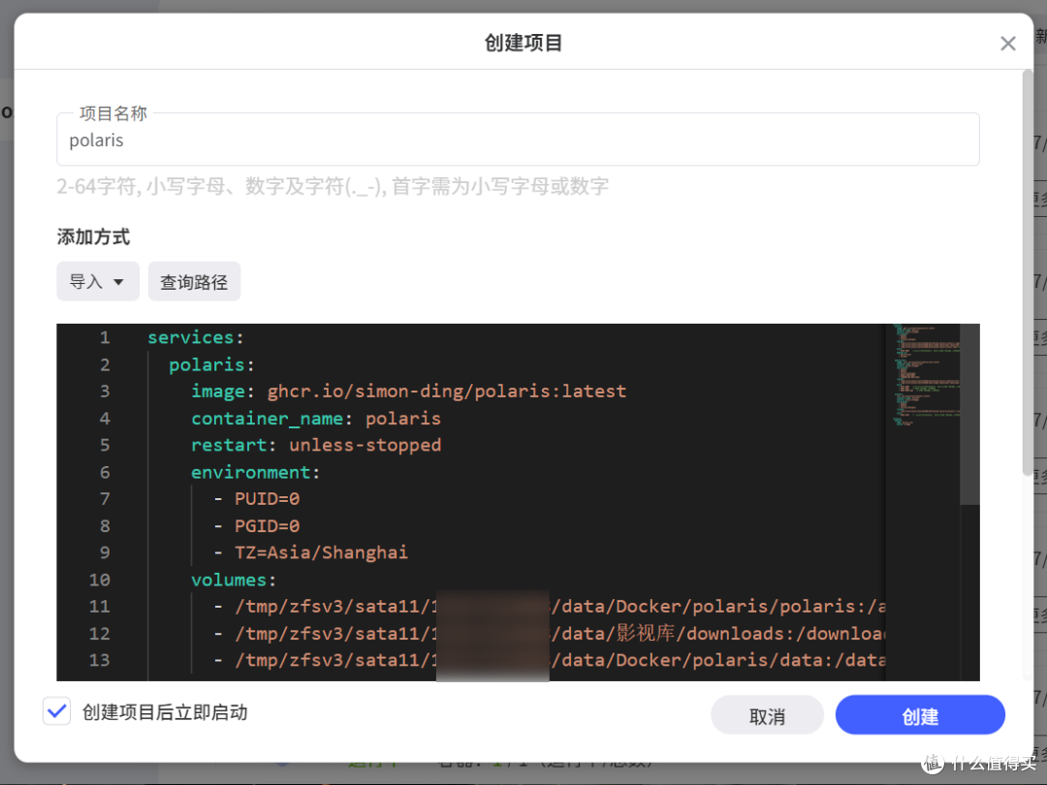Image resolution: width=1047 pixels, height=785 pixels.
Task: Click the 'environment:' line
Action: (x=255, y=473)
